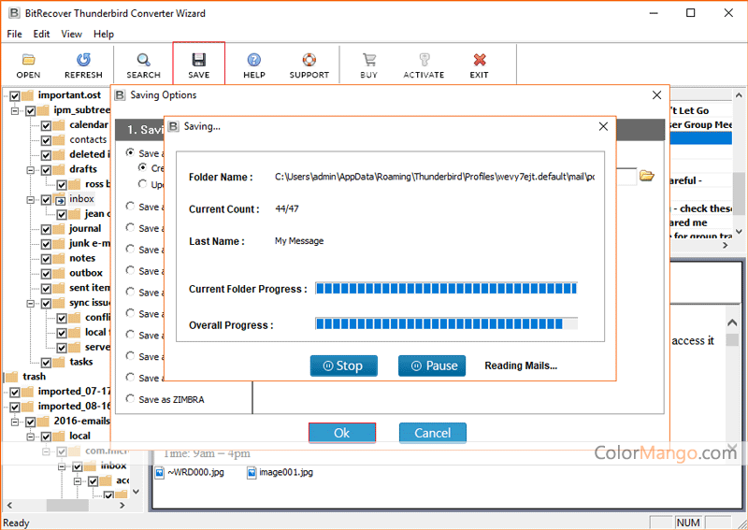Screen dimensions: 748x530
Task: Collapse the inbox node under drafts
Action: coord(31,200)
